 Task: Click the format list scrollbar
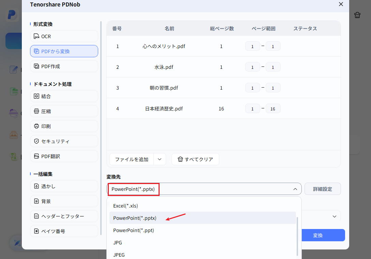pos(297,236)
